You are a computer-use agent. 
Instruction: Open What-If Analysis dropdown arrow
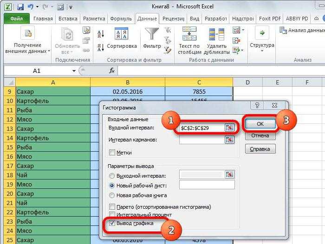[242, 50]
